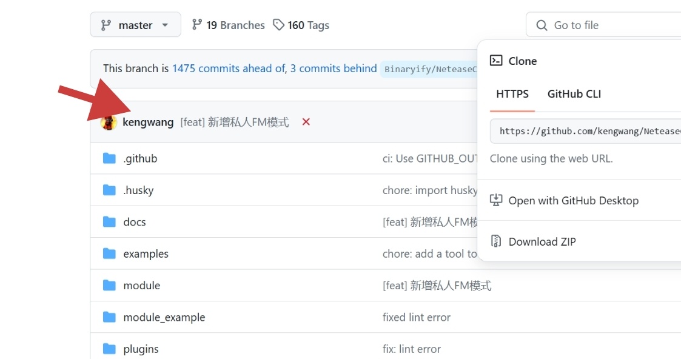Click the search magnifier icon

(x=542, y=25)
